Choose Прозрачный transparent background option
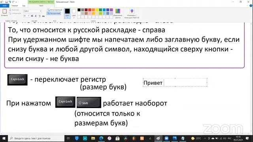 coord(54,13)
